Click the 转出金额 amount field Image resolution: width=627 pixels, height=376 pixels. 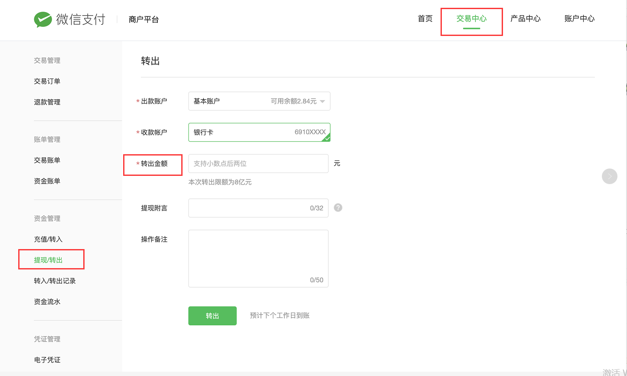(x=258, y=164)
